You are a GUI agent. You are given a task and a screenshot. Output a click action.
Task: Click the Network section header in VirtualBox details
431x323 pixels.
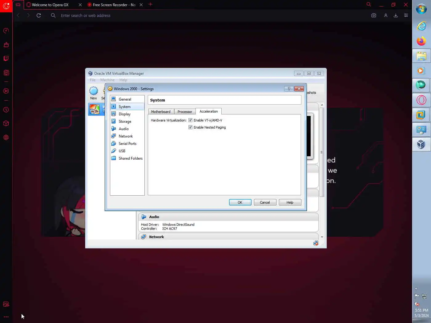[x=228, y=237]
